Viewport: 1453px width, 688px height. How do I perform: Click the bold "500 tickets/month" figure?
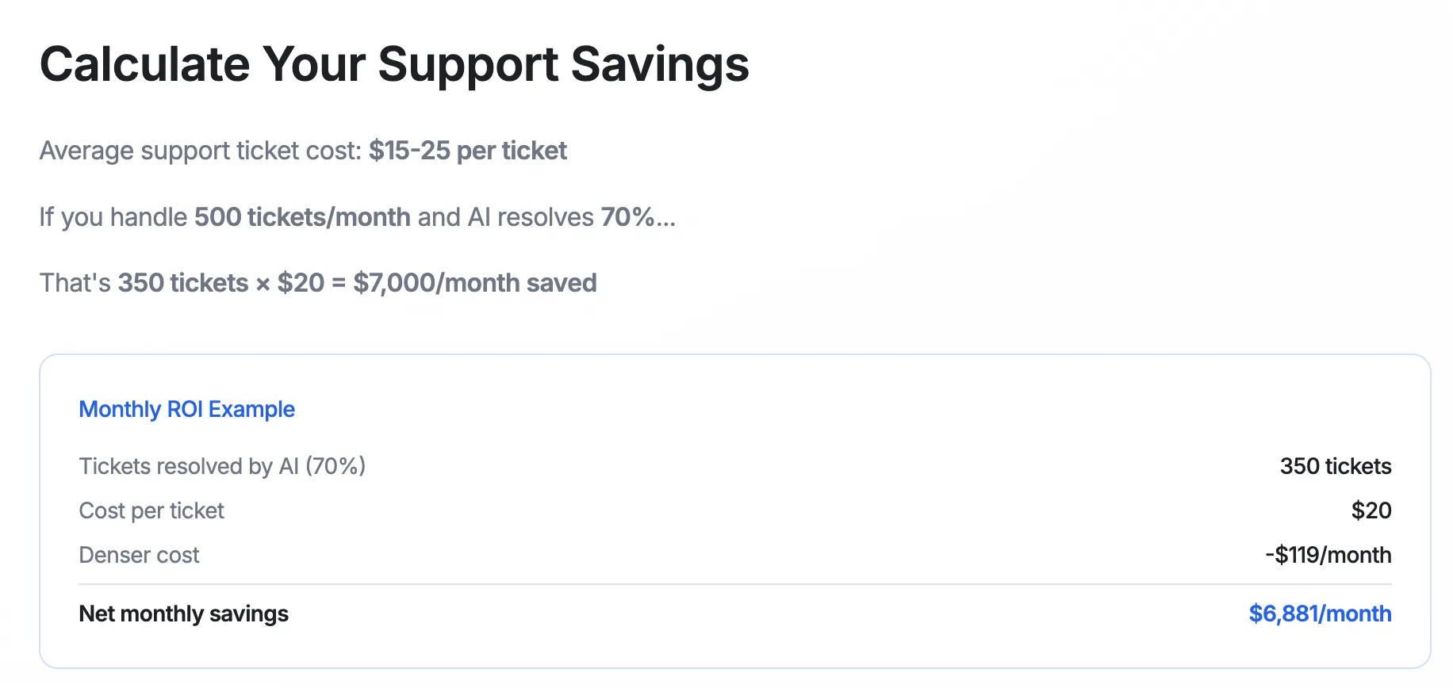[302, 217]
